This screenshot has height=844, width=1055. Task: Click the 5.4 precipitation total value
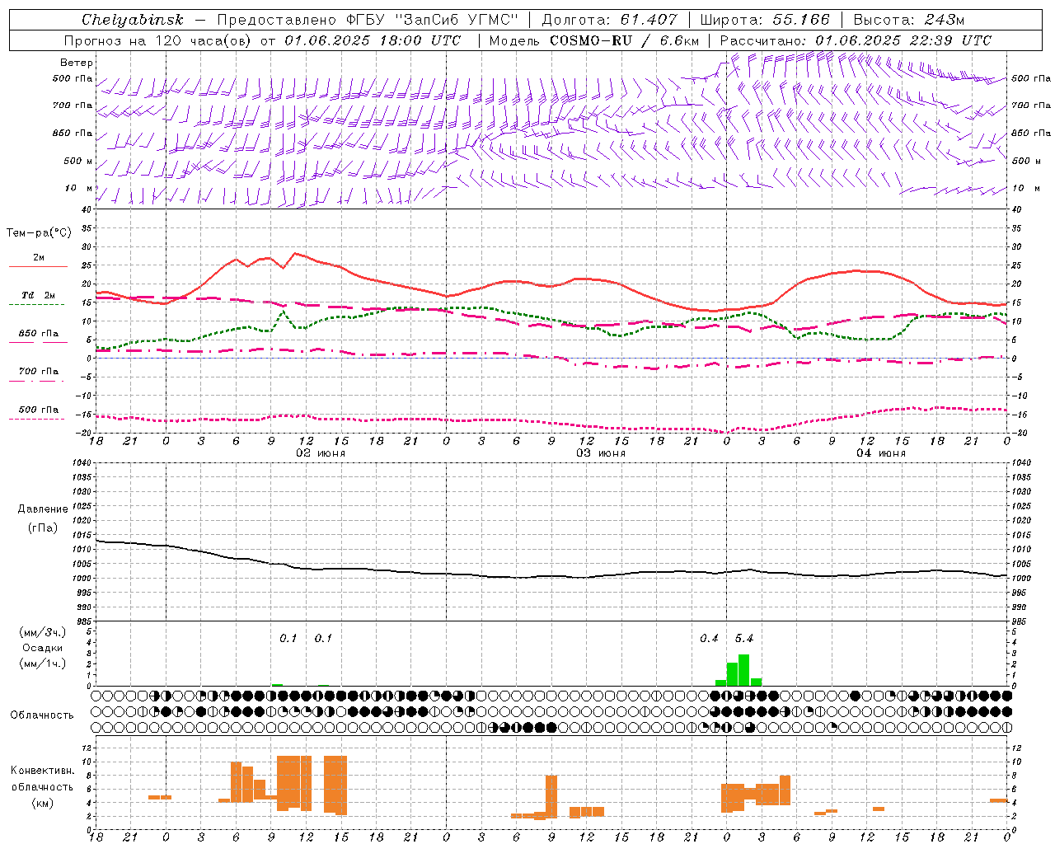point(744,639)
